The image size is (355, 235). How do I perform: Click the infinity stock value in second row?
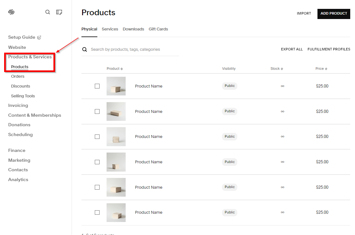point(282,112)
